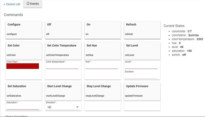205x117 pixels.
Task: Click the Start Level Change button
Action: (63, 92)
